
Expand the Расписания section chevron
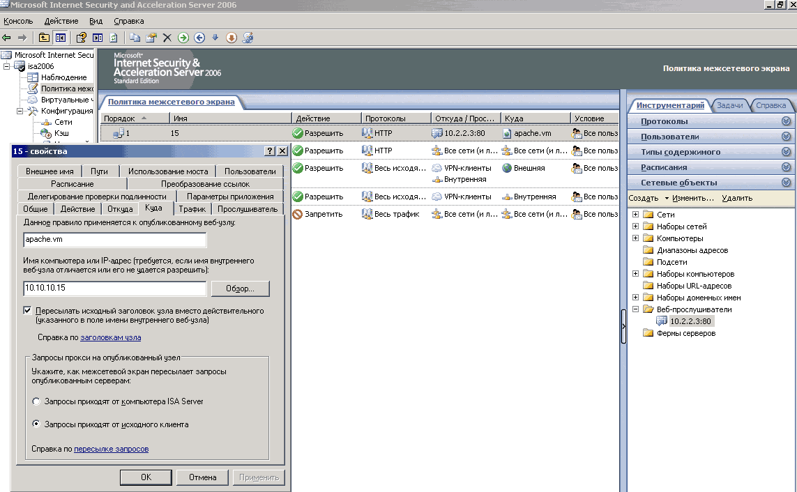(x=786, y=167)
